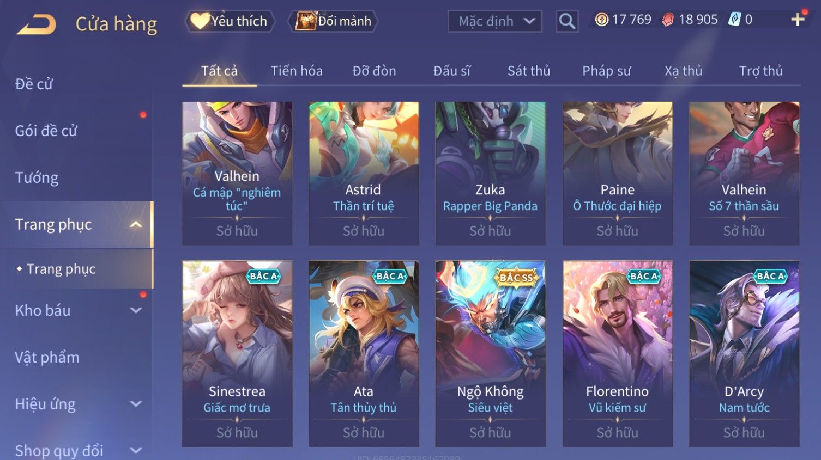Screen dimensions: 821x460
Task: Open the Mặc định sort dropdown
Action: [495, 21]
